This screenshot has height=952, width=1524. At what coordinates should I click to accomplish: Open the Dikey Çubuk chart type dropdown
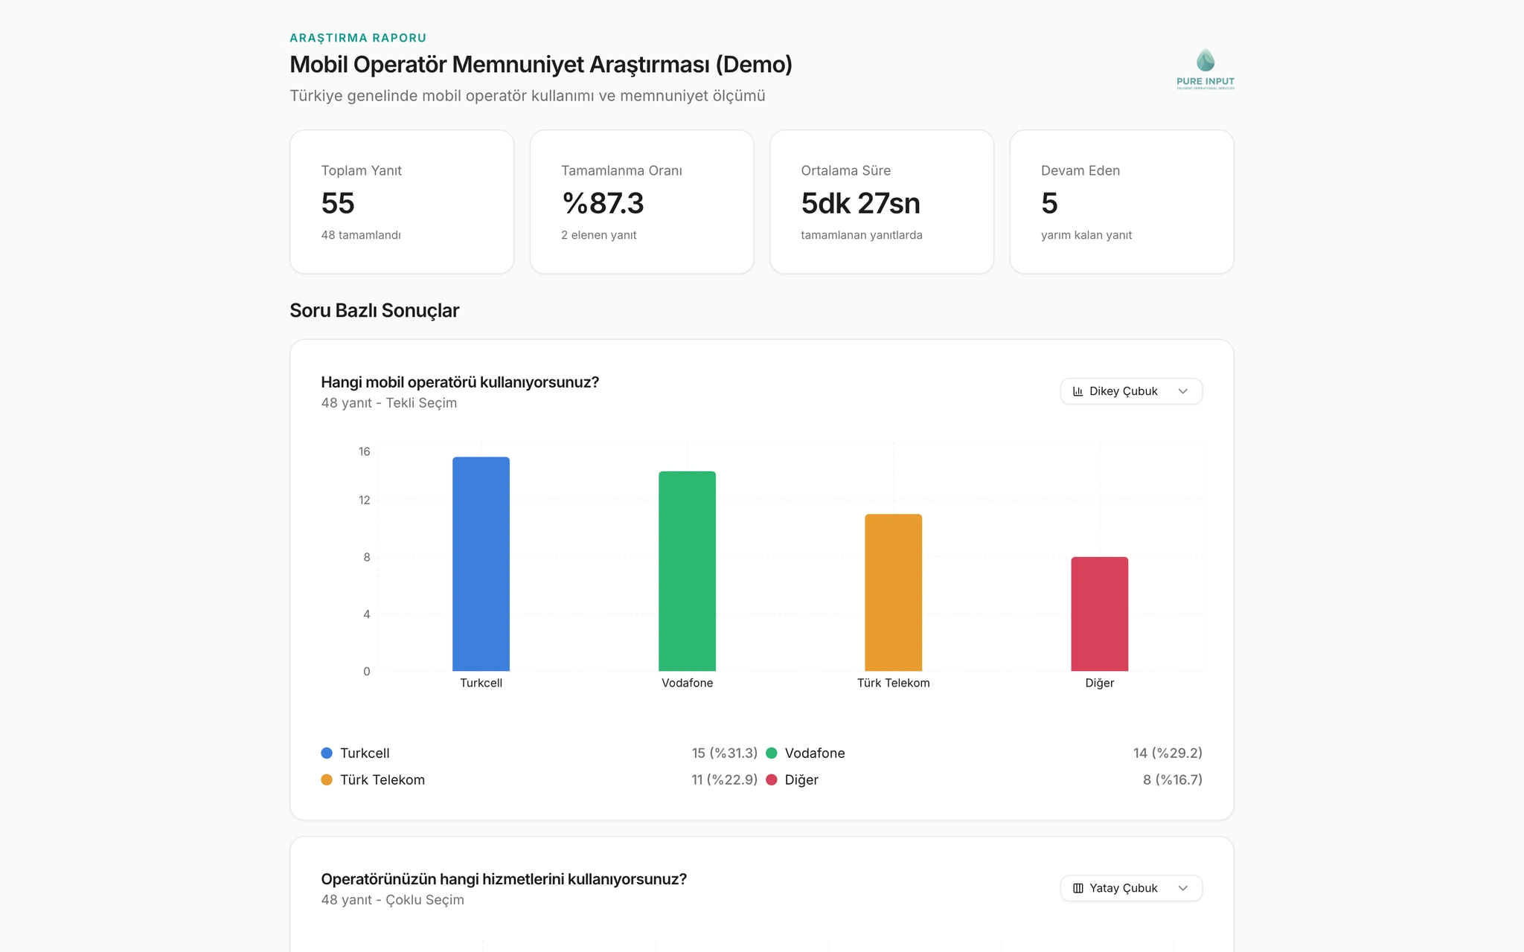point(1131,391)
